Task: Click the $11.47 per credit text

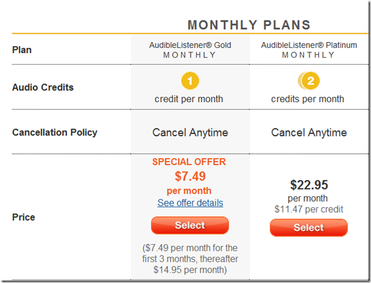Action: pos(309,209)
